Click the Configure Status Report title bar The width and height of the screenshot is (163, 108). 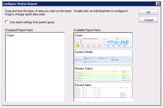(x=77, y=4)
